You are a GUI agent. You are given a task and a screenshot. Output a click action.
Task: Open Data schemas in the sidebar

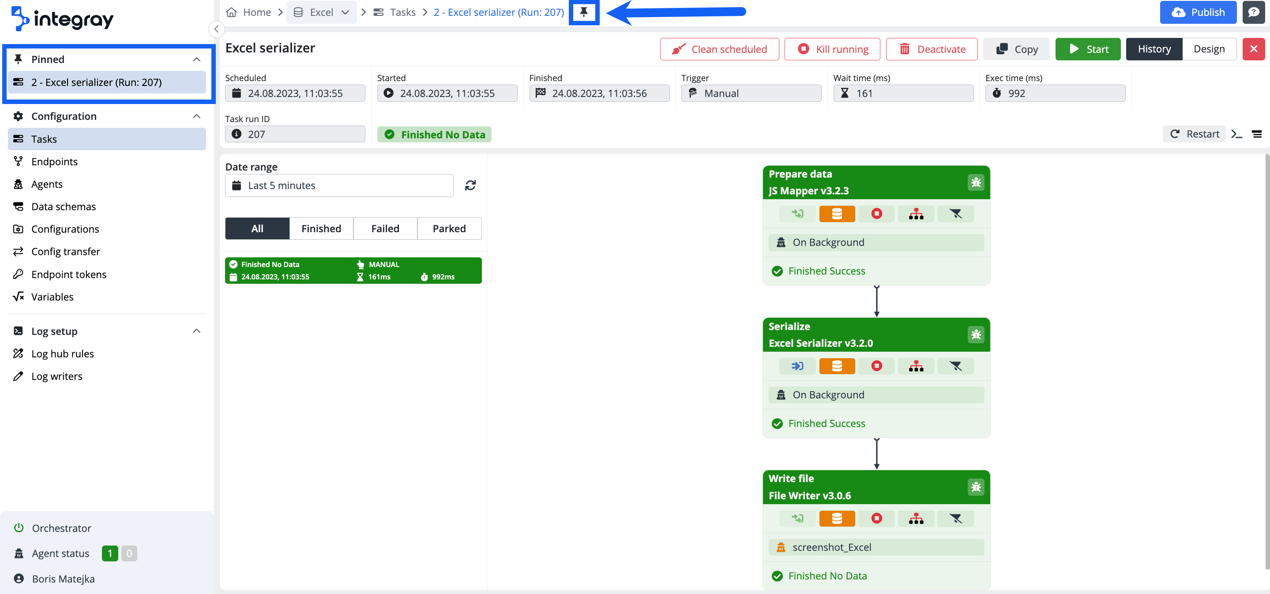tap(64, 207)
